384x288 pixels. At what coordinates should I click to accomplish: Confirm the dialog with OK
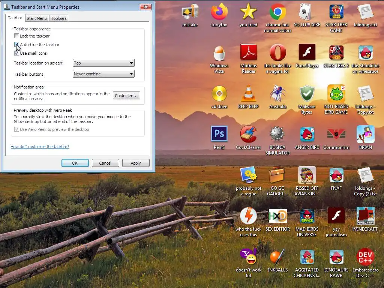(x=75, y=163)
